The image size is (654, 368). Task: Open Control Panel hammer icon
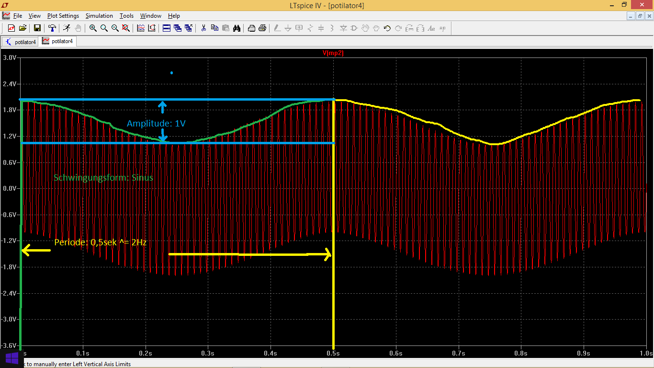[52, 28]
